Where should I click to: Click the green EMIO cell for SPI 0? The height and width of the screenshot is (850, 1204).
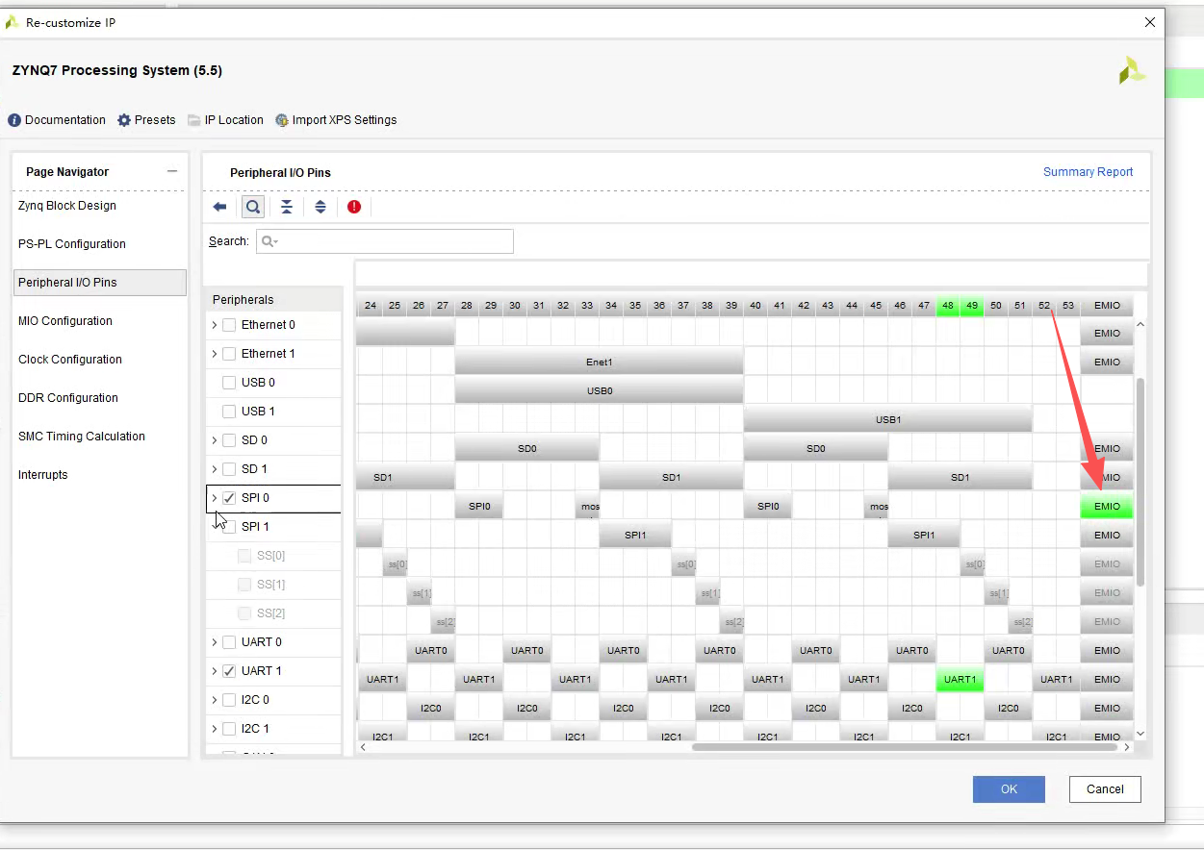tap(1107, 507)
